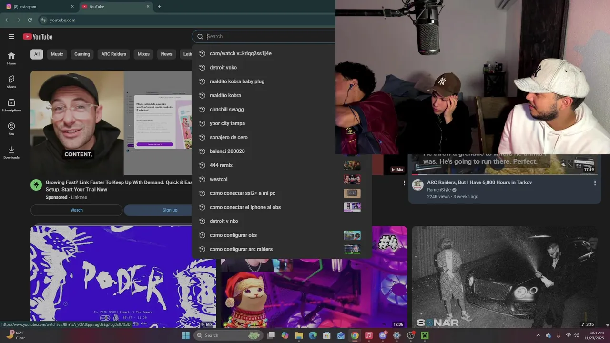Open Microsoft Edge from the taskbar

tap(313, 335)
